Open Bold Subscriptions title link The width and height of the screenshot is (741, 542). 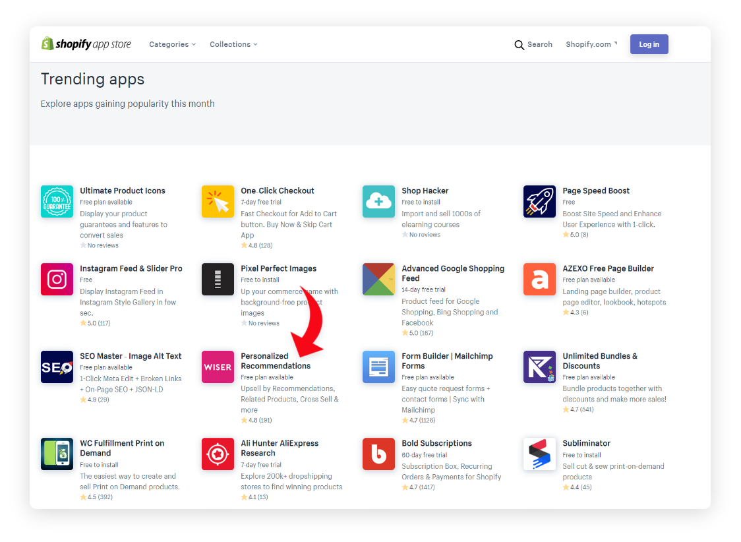click(x=436, y=443)
